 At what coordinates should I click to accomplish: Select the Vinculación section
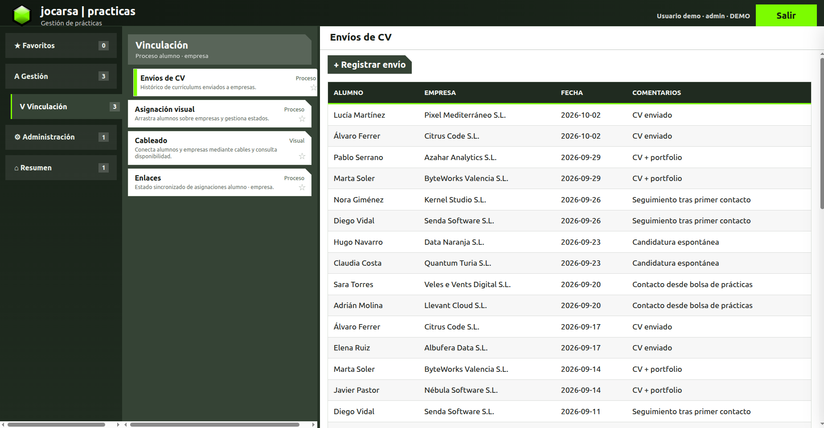(66, 107)
